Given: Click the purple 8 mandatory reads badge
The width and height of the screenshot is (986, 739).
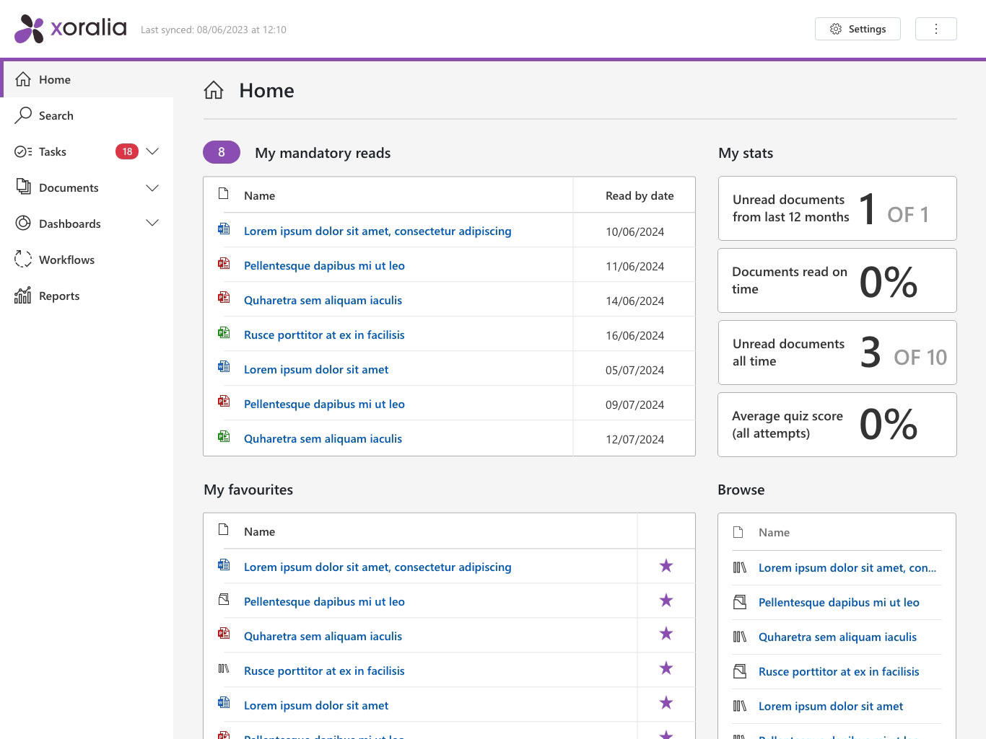Looking at the screenshot, I should click(222, 152).
